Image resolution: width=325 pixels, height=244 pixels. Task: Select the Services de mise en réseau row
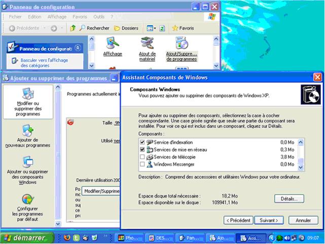[218, 150]
